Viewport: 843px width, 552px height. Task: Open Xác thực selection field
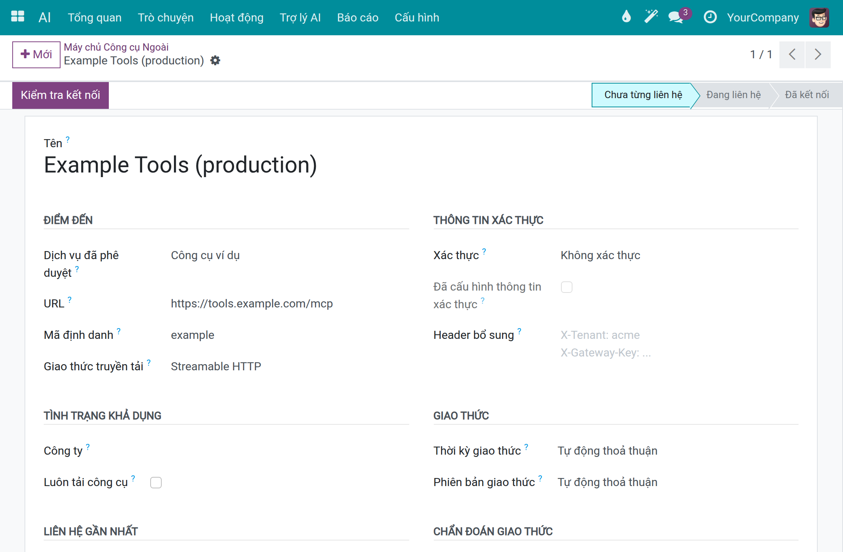pyautogui.click(x=679, y=255)
